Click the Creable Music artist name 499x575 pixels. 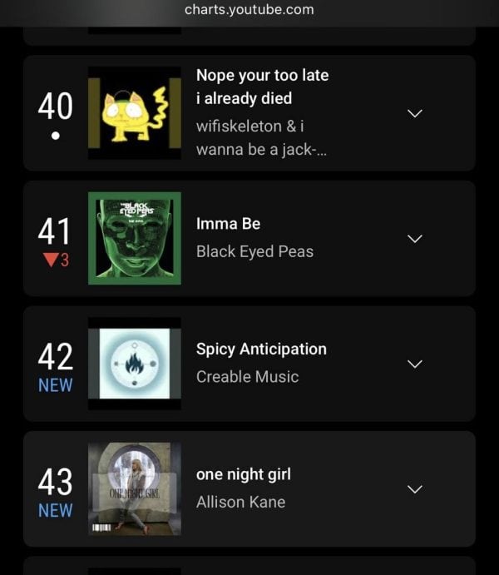click(247, 377)
